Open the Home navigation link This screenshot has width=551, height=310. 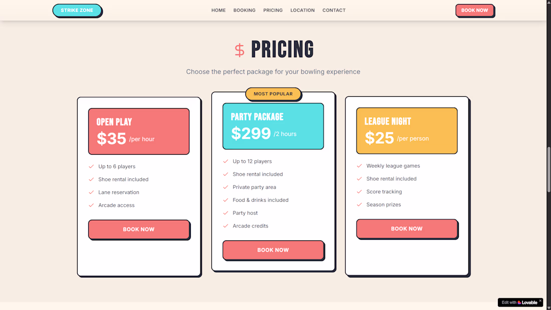point(218,11)
